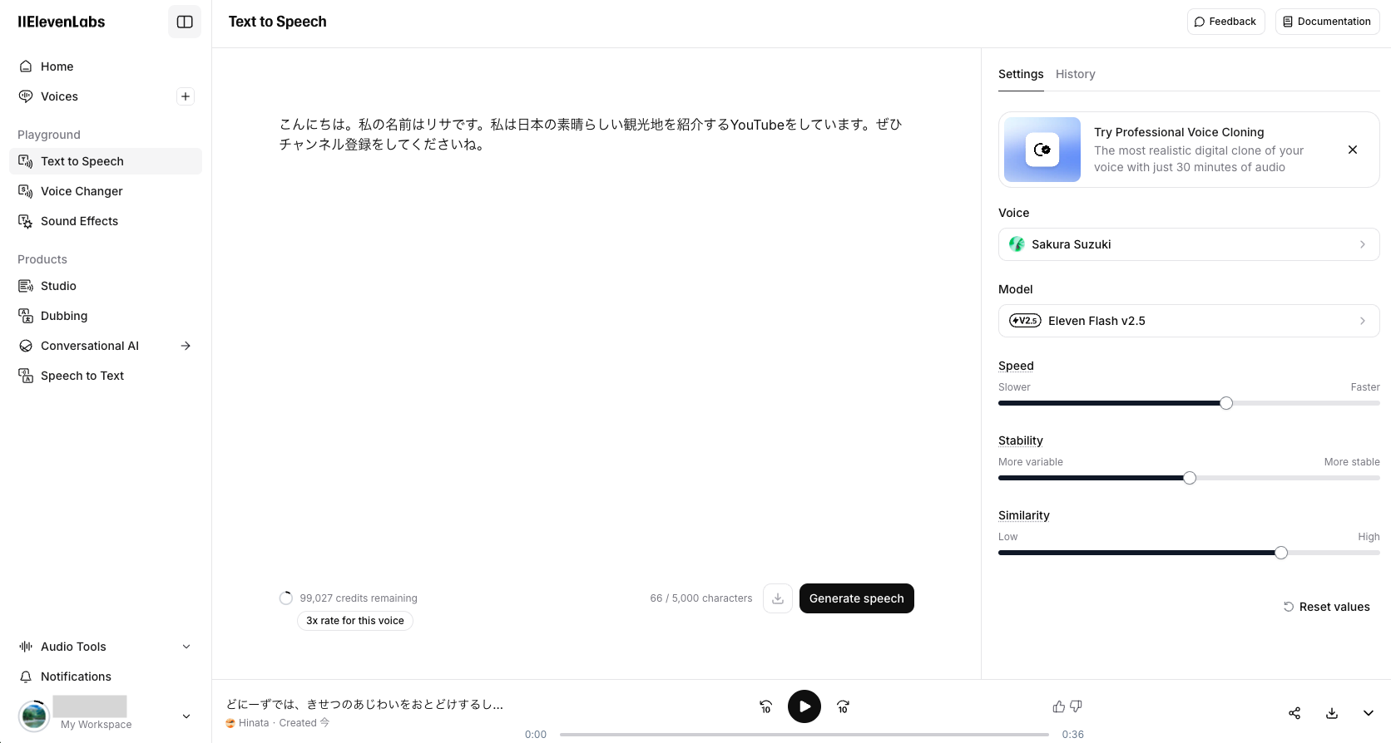Image resolution: width=1391 pixels, height=743 pixels.
Task: Collapse the player with chevron down
Action: coord(1369,713)
